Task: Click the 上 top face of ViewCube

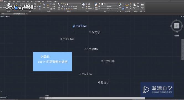Action: click(177, 26)
